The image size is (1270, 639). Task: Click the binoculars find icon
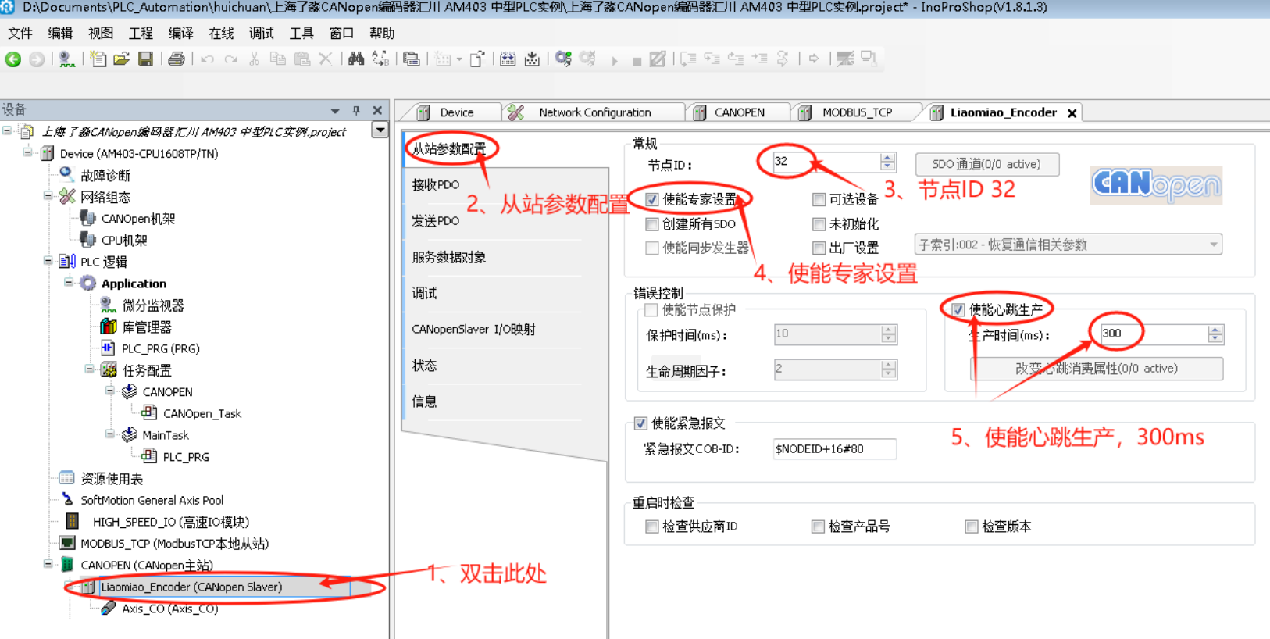point(356,59)
